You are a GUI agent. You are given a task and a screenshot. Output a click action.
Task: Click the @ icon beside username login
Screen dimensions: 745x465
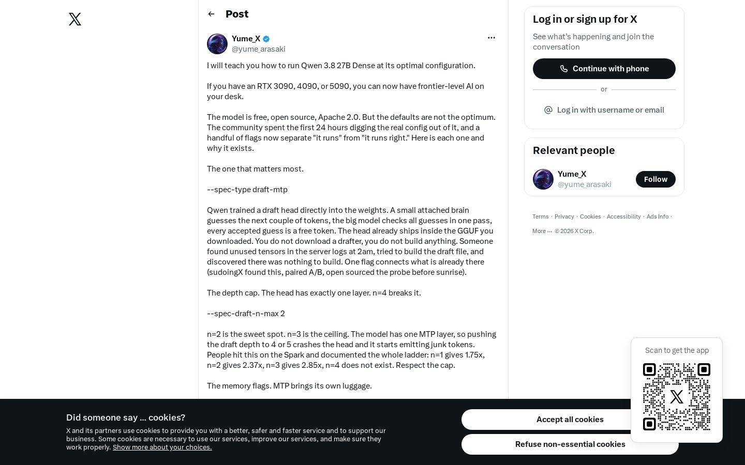[548, 110]
